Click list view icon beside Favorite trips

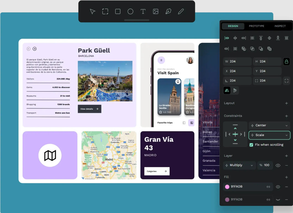click(184, 123)
